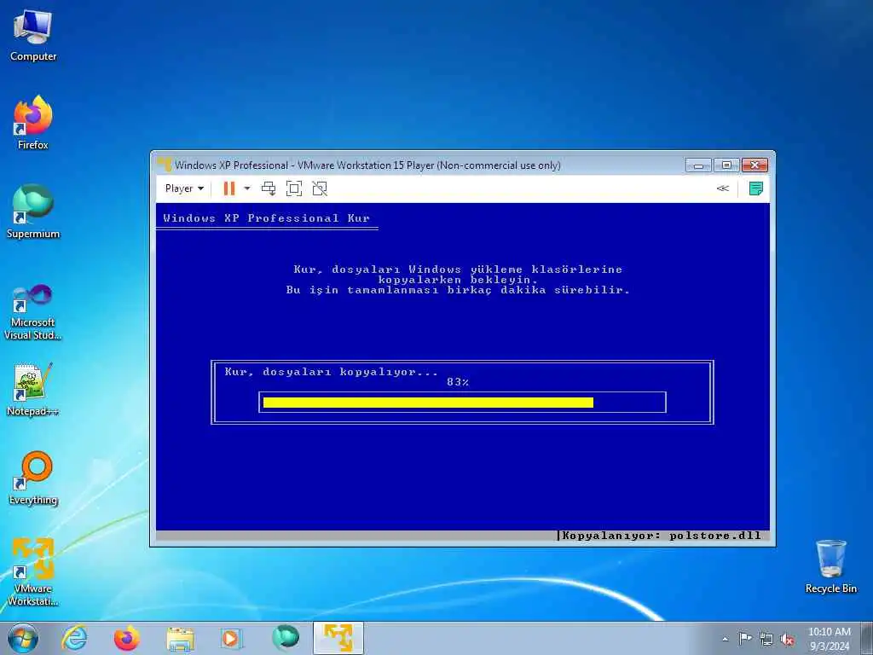Click 'Windows XP Professional Kur' header
This screenshot has width=873, height=655.
[266, 218]
